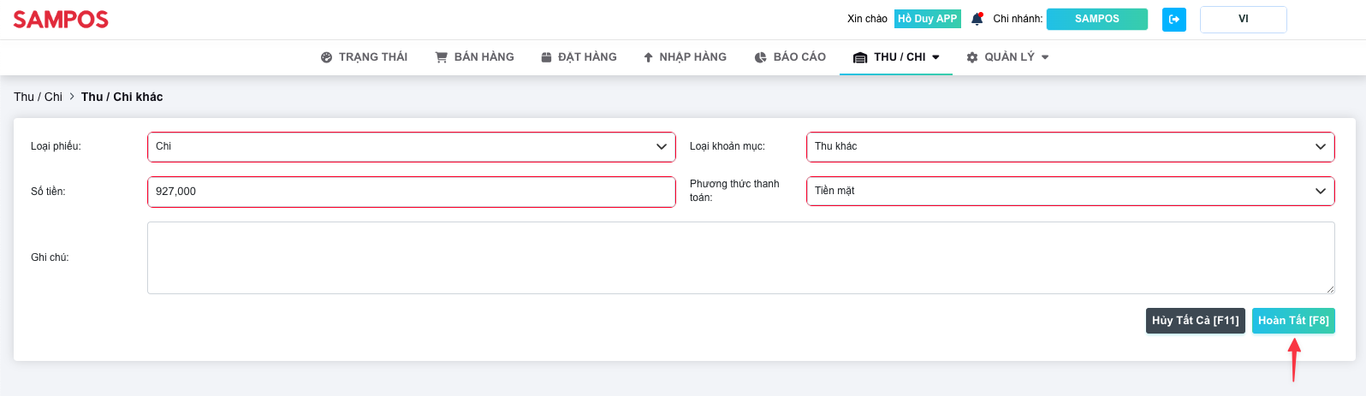Open the notification bell icon
The width and height of the screenshot is (1366, 396).
coord(977,19)
